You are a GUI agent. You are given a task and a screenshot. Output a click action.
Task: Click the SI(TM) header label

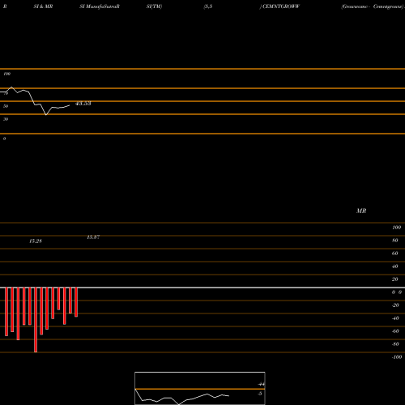[x=154, y=6]
